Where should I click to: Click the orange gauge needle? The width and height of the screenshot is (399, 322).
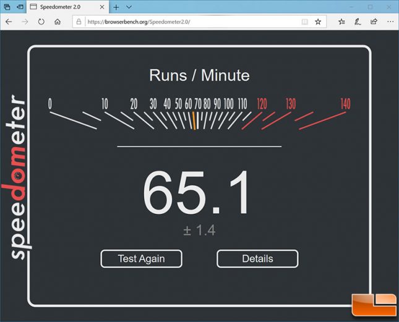coord(194,121)
